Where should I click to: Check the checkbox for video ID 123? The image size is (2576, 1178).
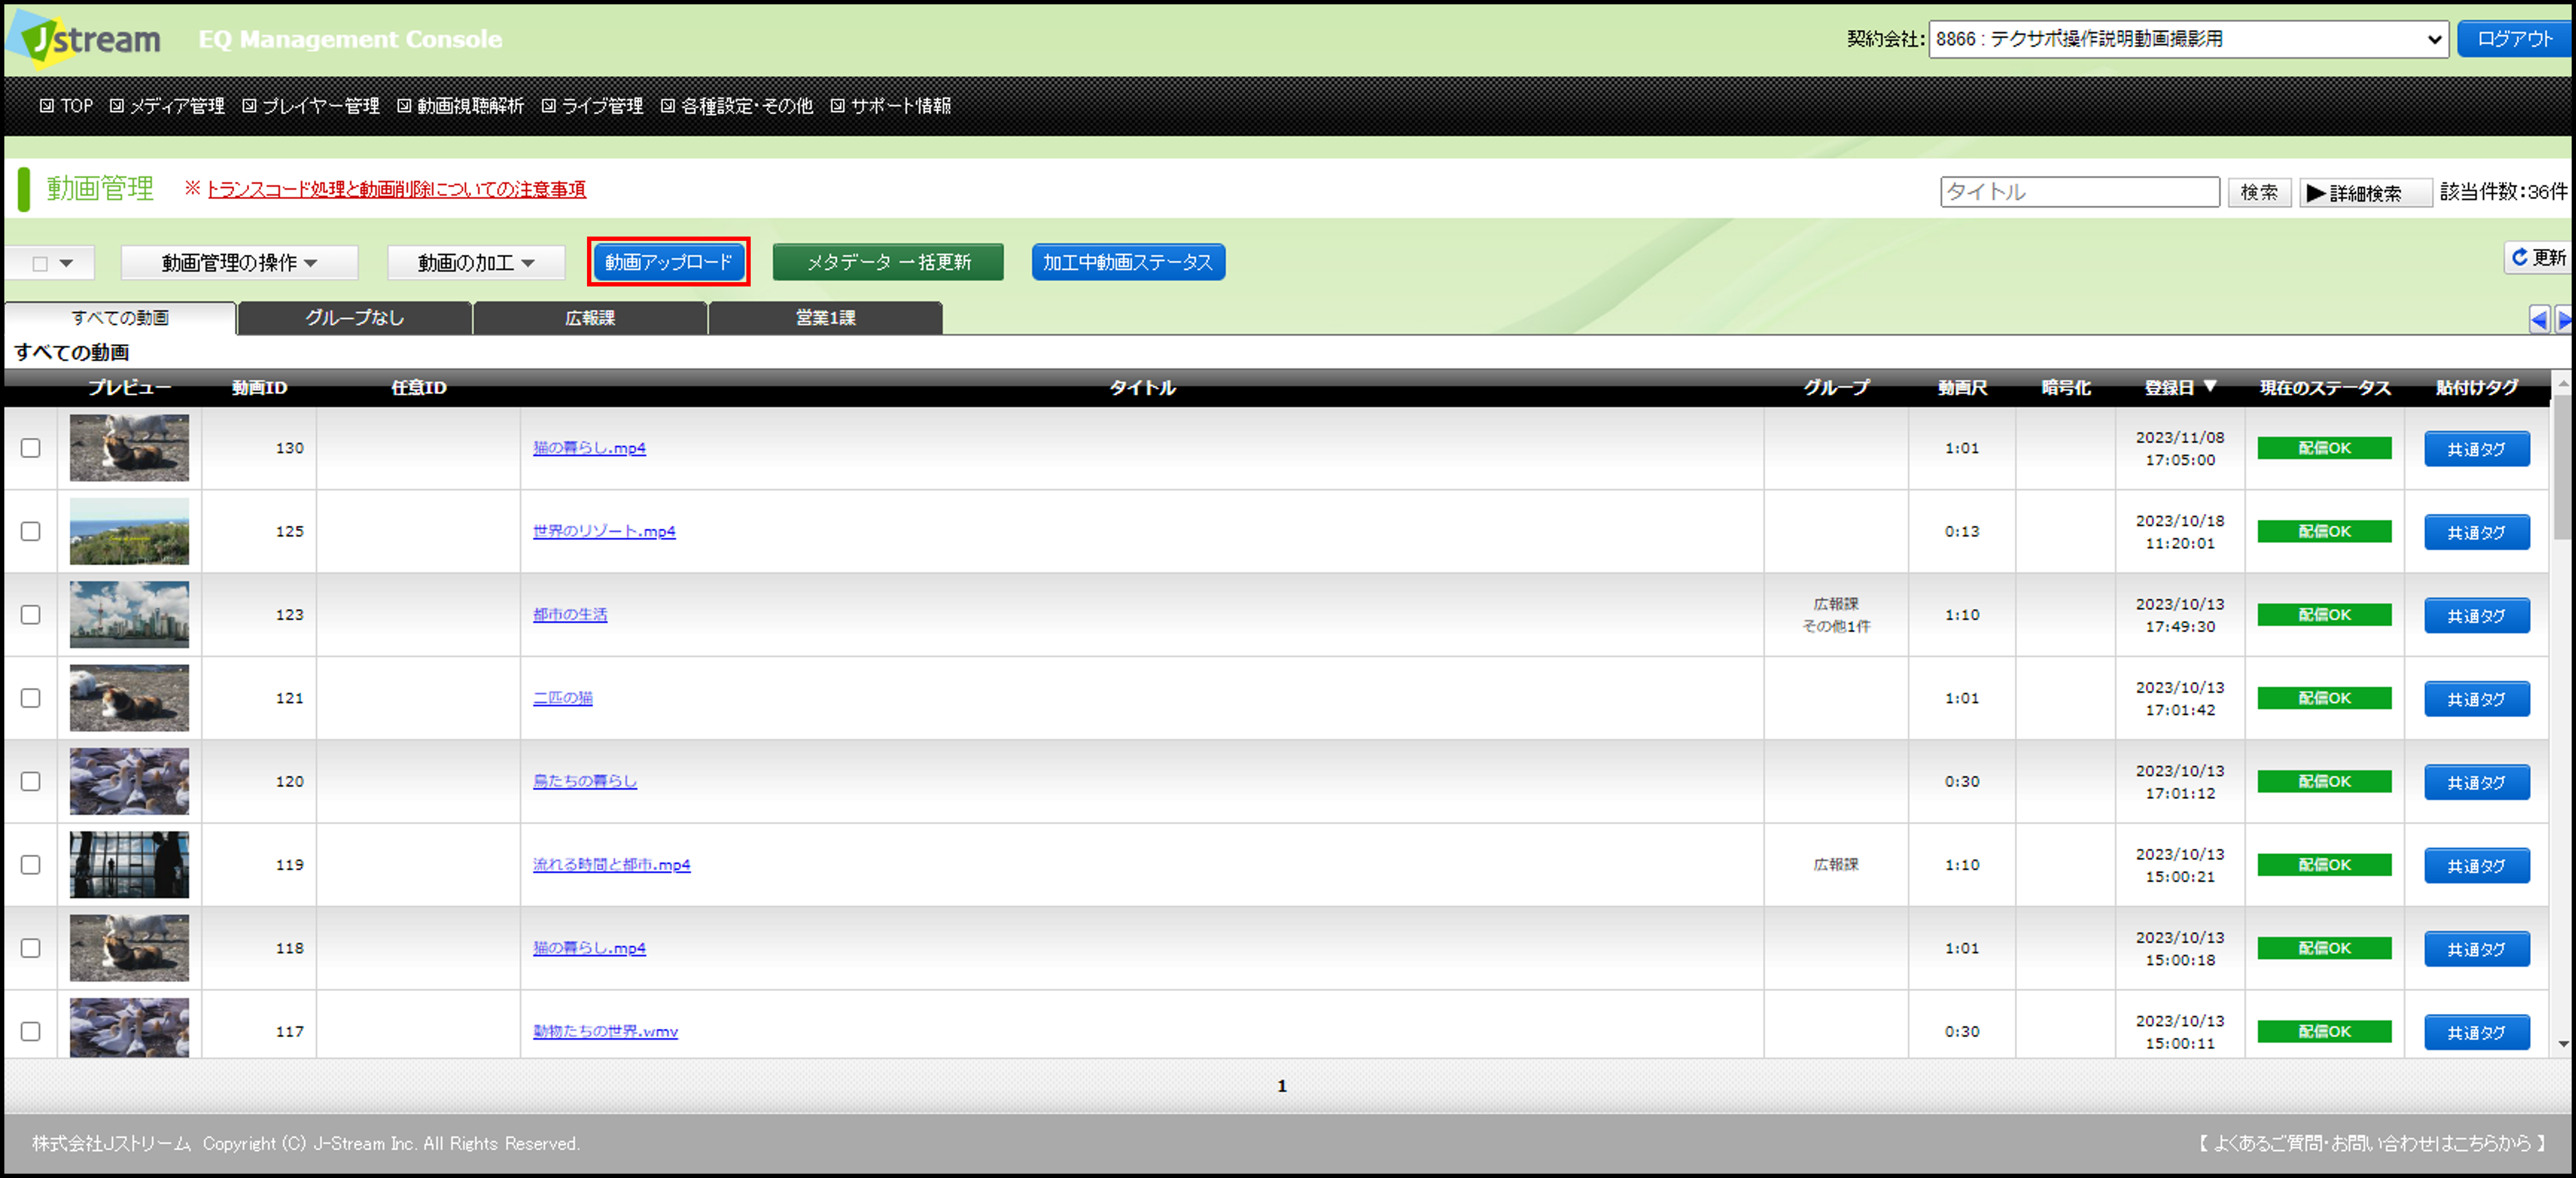point(31,614)
